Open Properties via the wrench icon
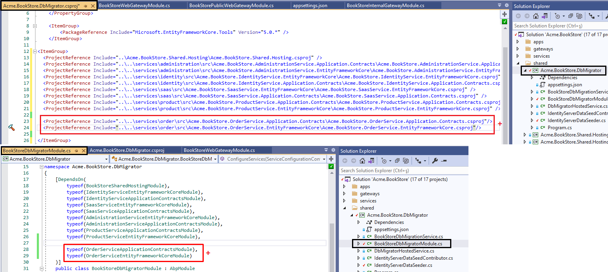 point(436,160)
